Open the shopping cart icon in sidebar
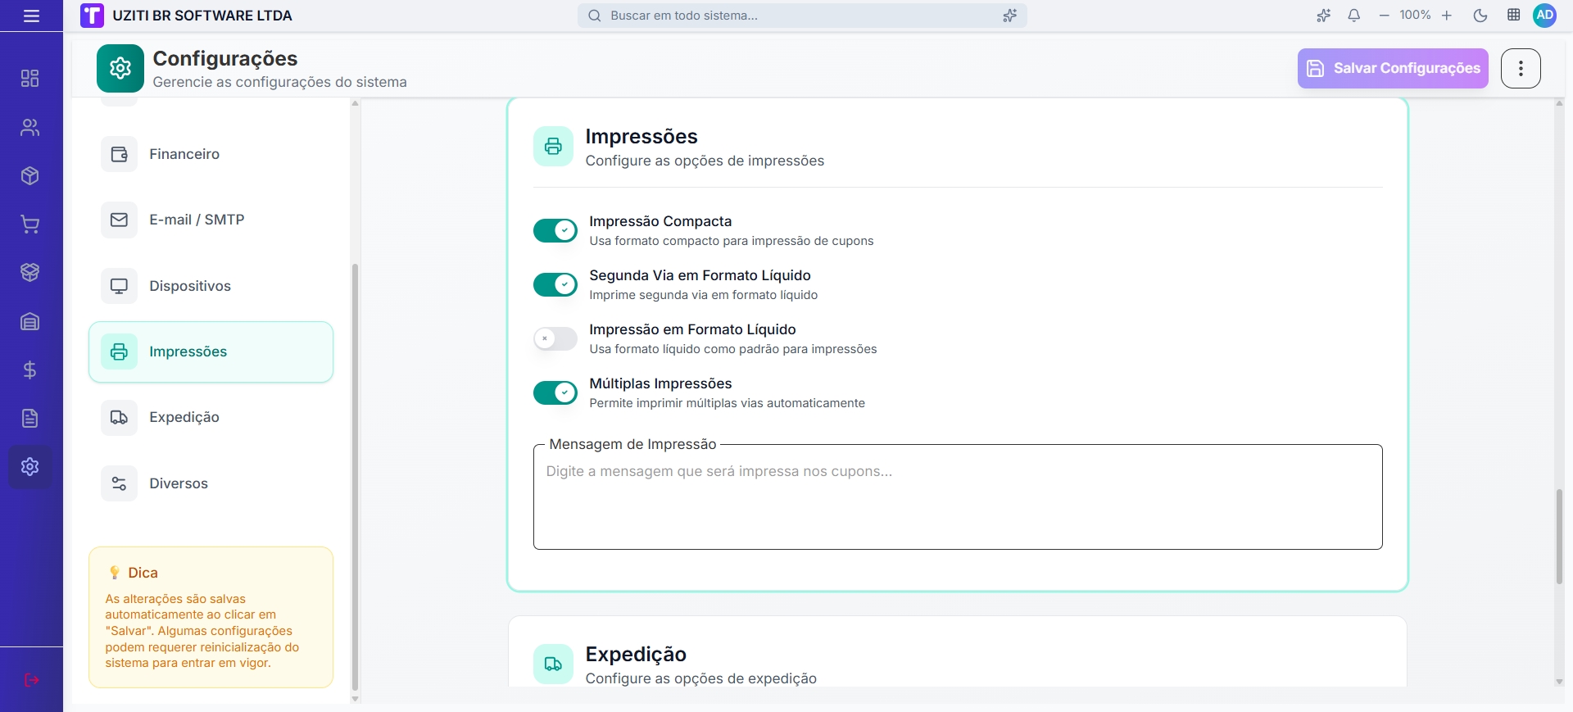 pyautogui.click(x=30, y=224)
